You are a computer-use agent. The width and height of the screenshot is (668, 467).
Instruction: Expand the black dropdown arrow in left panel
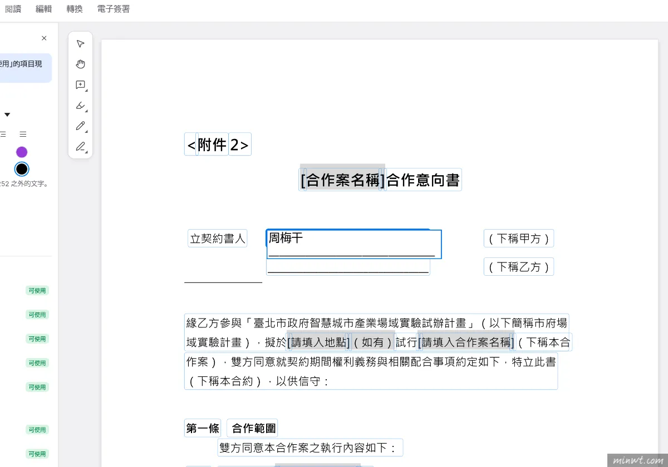coord(7,115)
